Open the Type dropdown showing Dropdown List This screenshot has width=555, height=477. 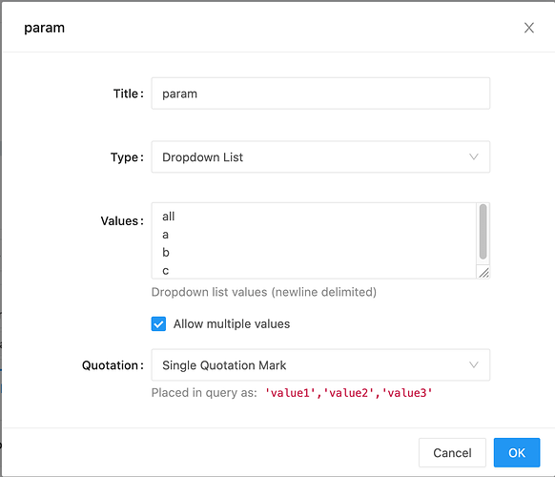click(x=320, y=156)
